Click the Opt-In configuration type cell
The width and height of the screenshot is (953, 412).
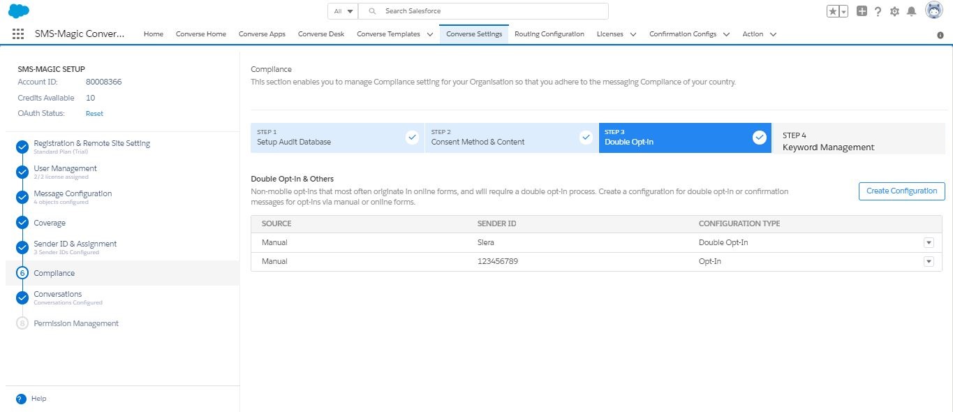point(711,261)
